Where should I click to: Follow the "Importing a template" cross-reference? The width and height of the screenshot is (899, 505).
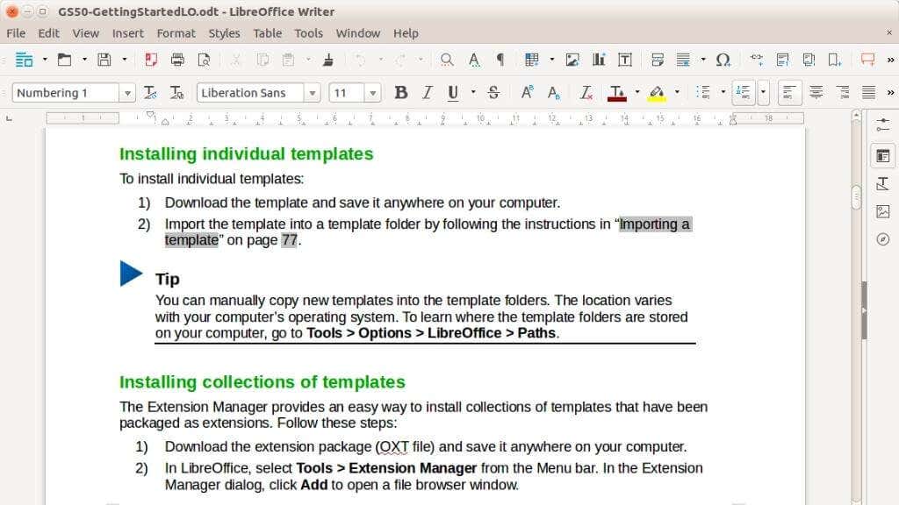(x=655, y=224)
